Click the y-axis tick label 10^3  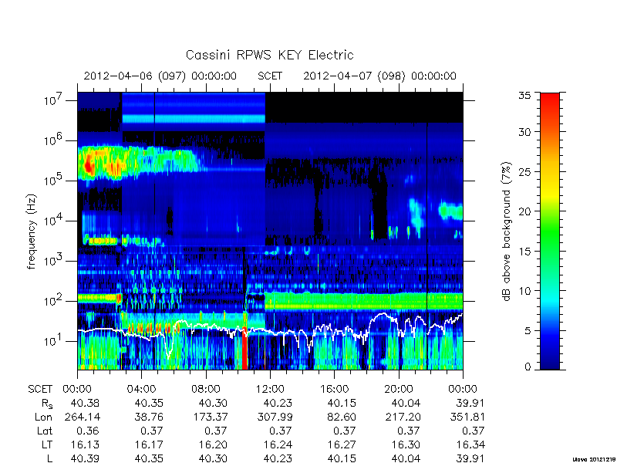52,260
